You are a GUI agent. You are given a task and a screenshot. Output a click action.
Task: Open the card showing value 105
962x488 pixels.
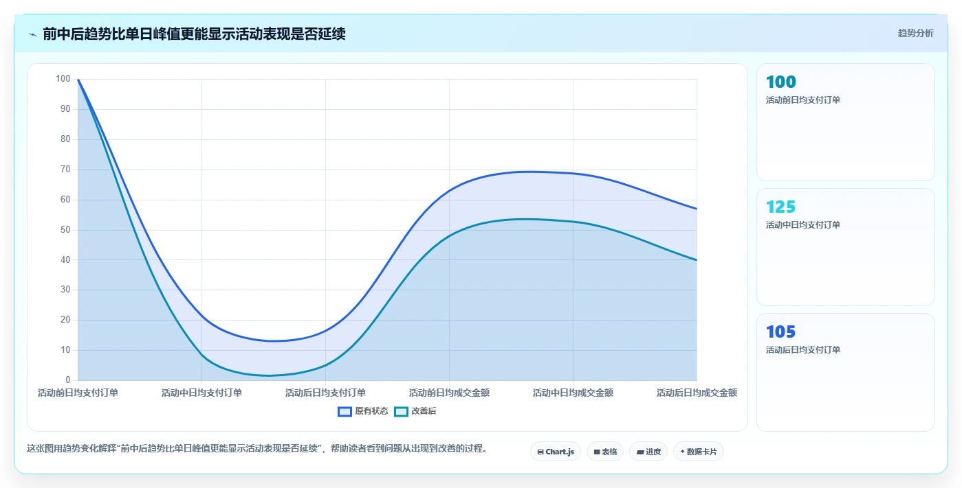(846, 372)
